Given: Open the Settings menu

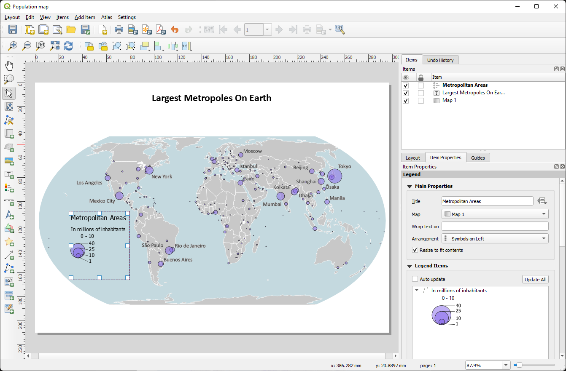Looking at the screenshot, I should point(127,17).
